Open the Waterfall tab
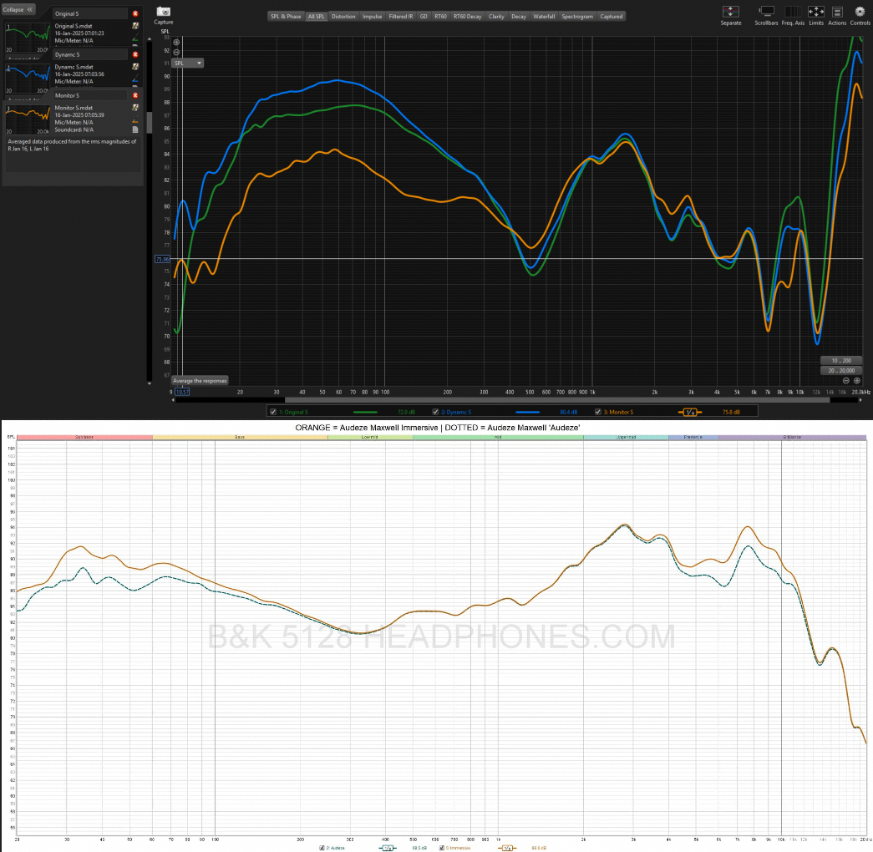This screenshot has height=852, width=873. pyautogui.click(x=544, y=17)
